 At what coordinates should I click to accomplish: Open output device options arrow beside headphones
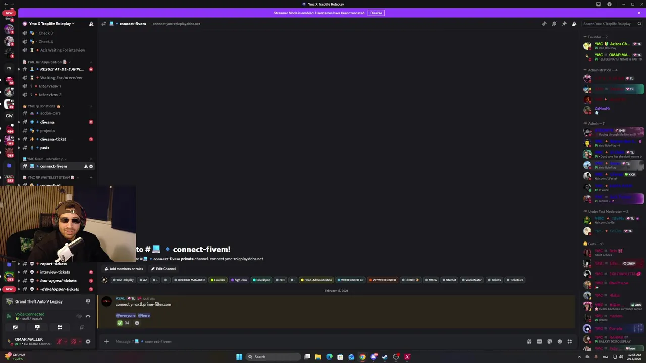80,341
